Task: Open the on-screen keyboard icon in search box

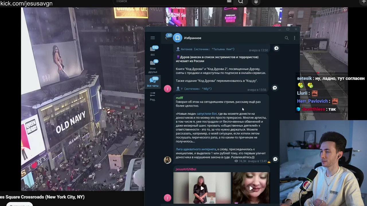Action: (229, 1)
